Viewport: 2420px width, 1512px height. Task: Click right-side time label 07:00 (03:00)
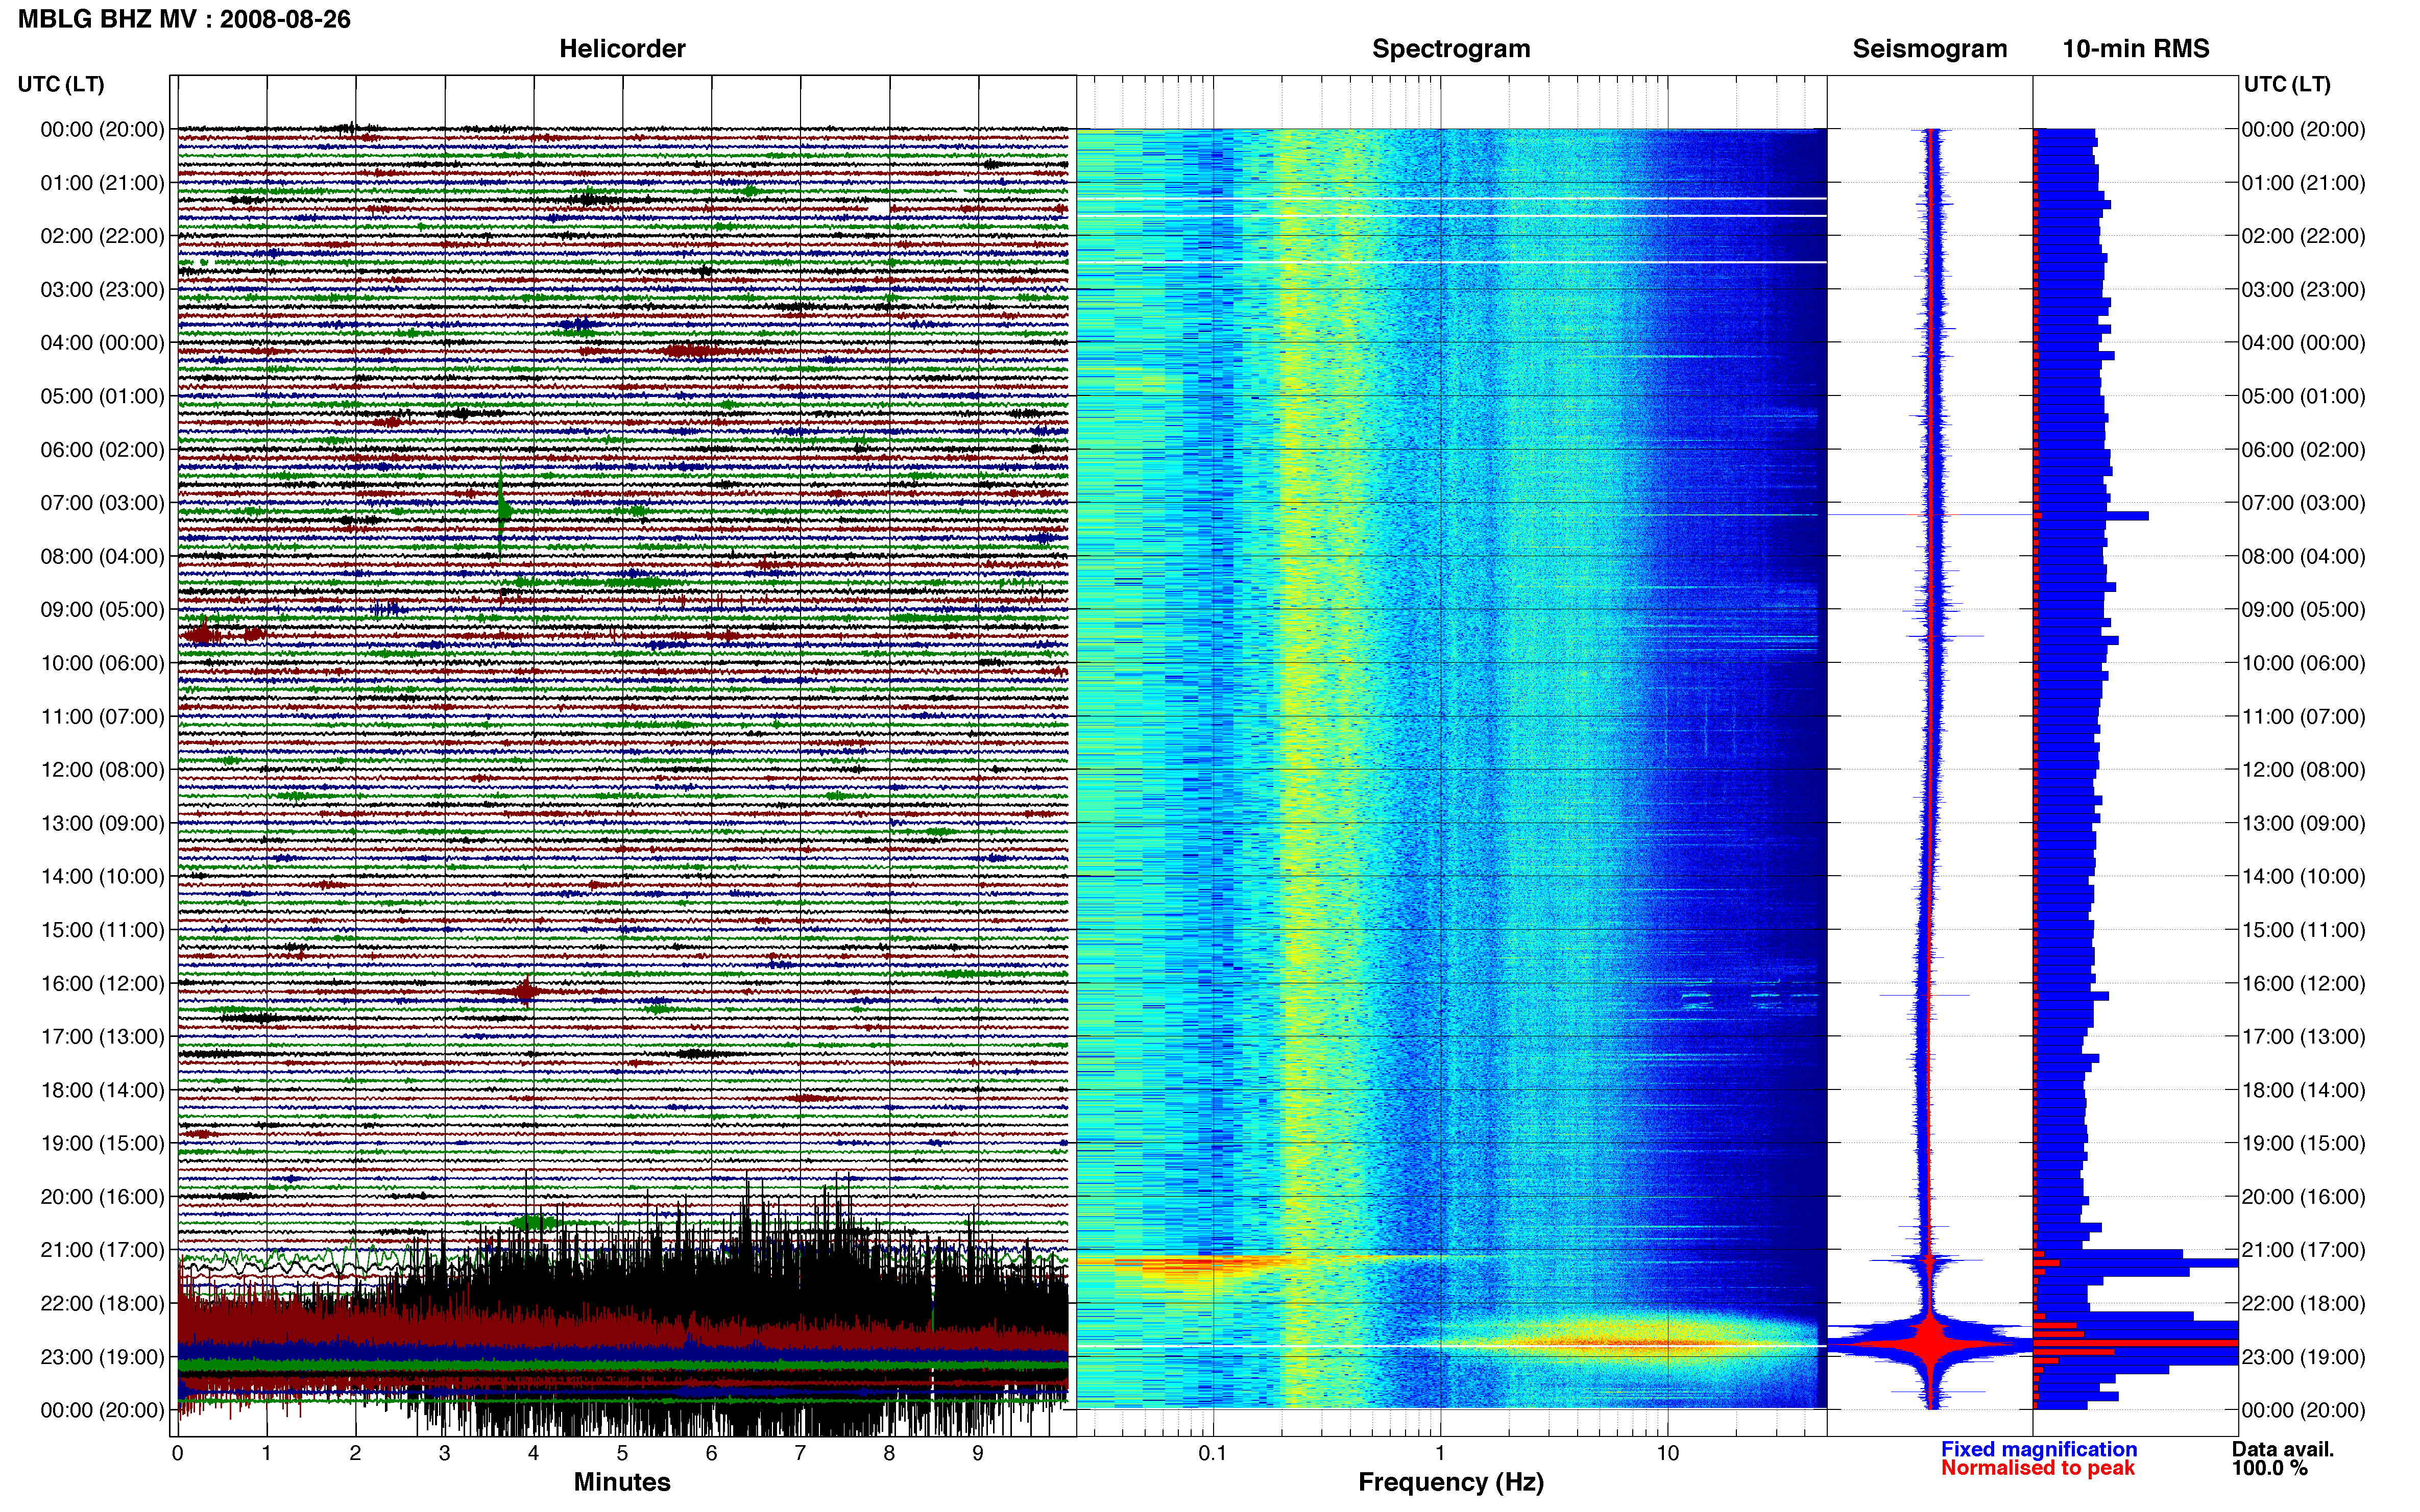tap(2303, 503)
